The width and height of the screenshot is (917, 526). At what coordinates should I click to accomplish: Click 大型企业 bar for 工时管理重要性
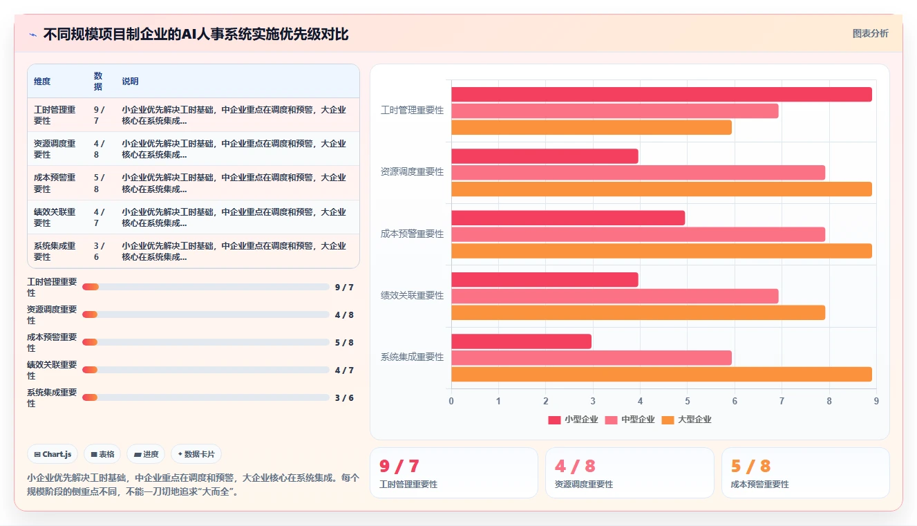[x=591, y=127]
